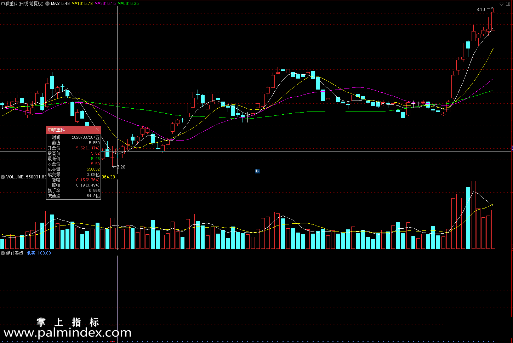Click the last candlestick near 8.10

pos(493,21)
